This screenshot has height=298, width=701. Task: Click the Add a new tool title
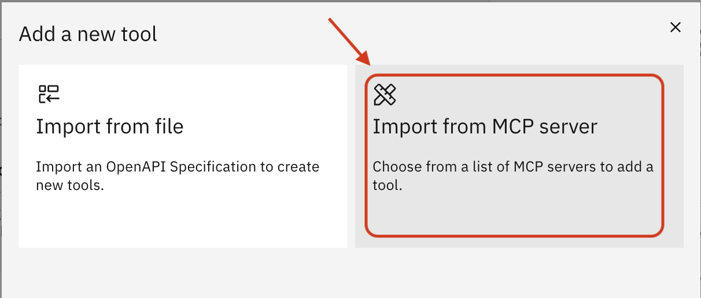[x=88, y=34]
